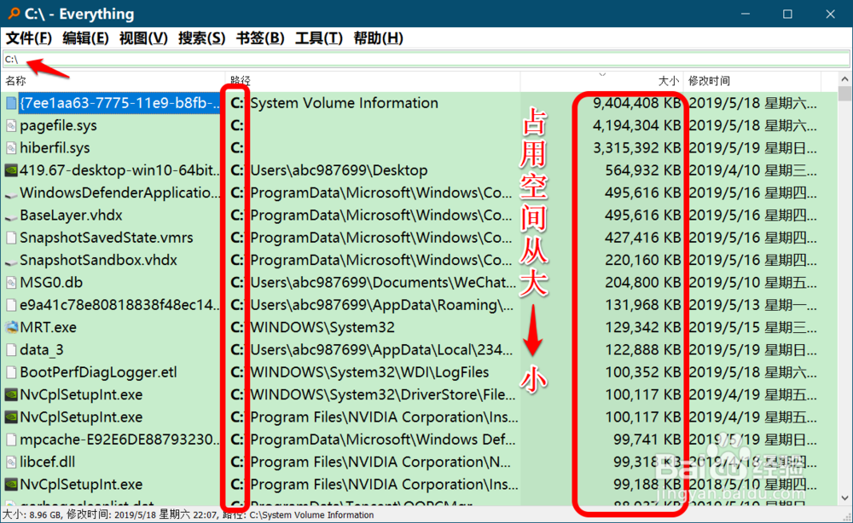Open the 帮助(H) menu
This screenshot has width=853, height=523.
378,37
